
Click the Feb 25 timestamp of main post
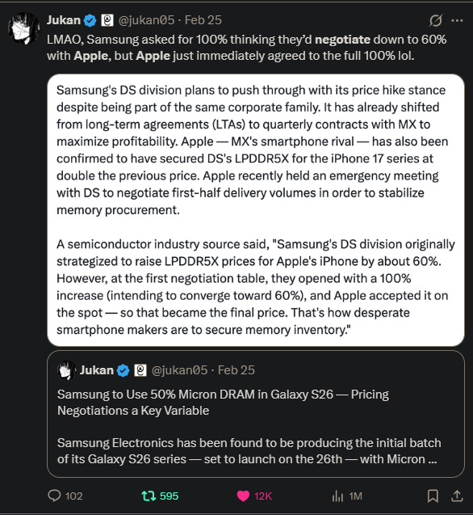203,20
